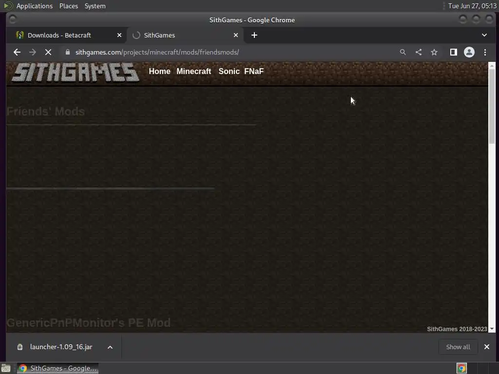Screen dimensions: 499x374
Task: Open the Places menu
Action: click(69, 6)
